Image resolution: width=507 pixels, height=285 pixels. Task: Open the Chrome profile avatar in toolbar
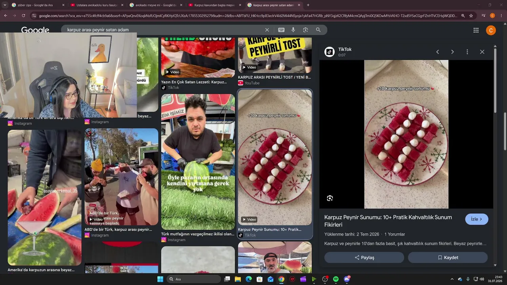pyautogui.click(x=492, y=16)
